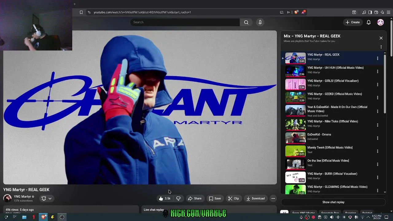Switch to Brave browser in taskbar
393x221 pixels.
click(x=44, y=217)
